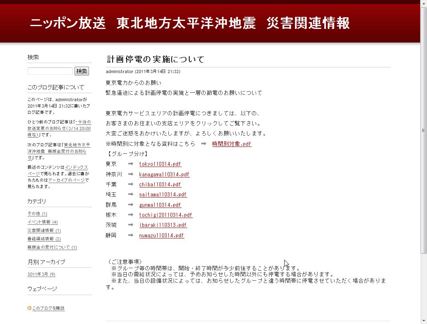This screenshot has width=427, height=324.
Task: Open 義援金の受付について (1) category
Action: pyautogui.click(x=52, y=247)
